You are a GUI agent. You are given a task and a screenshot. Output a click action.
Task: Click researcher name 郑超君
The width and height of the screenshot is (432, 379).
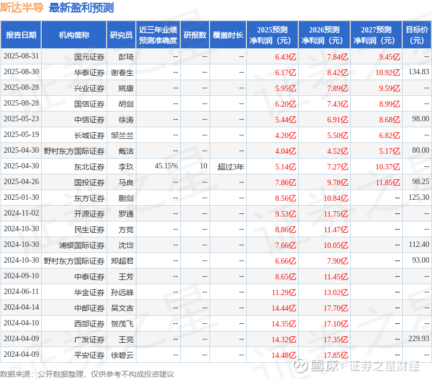122,262
